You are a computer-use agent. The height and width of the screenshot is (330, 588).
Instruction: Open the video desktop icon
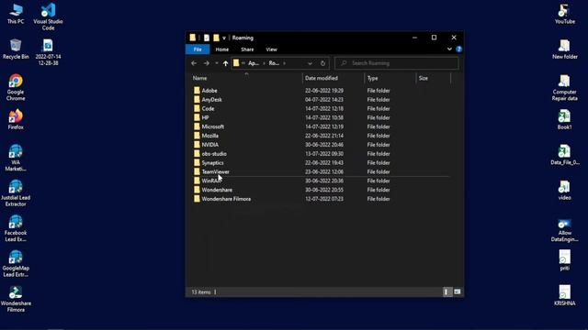point(564,190)
